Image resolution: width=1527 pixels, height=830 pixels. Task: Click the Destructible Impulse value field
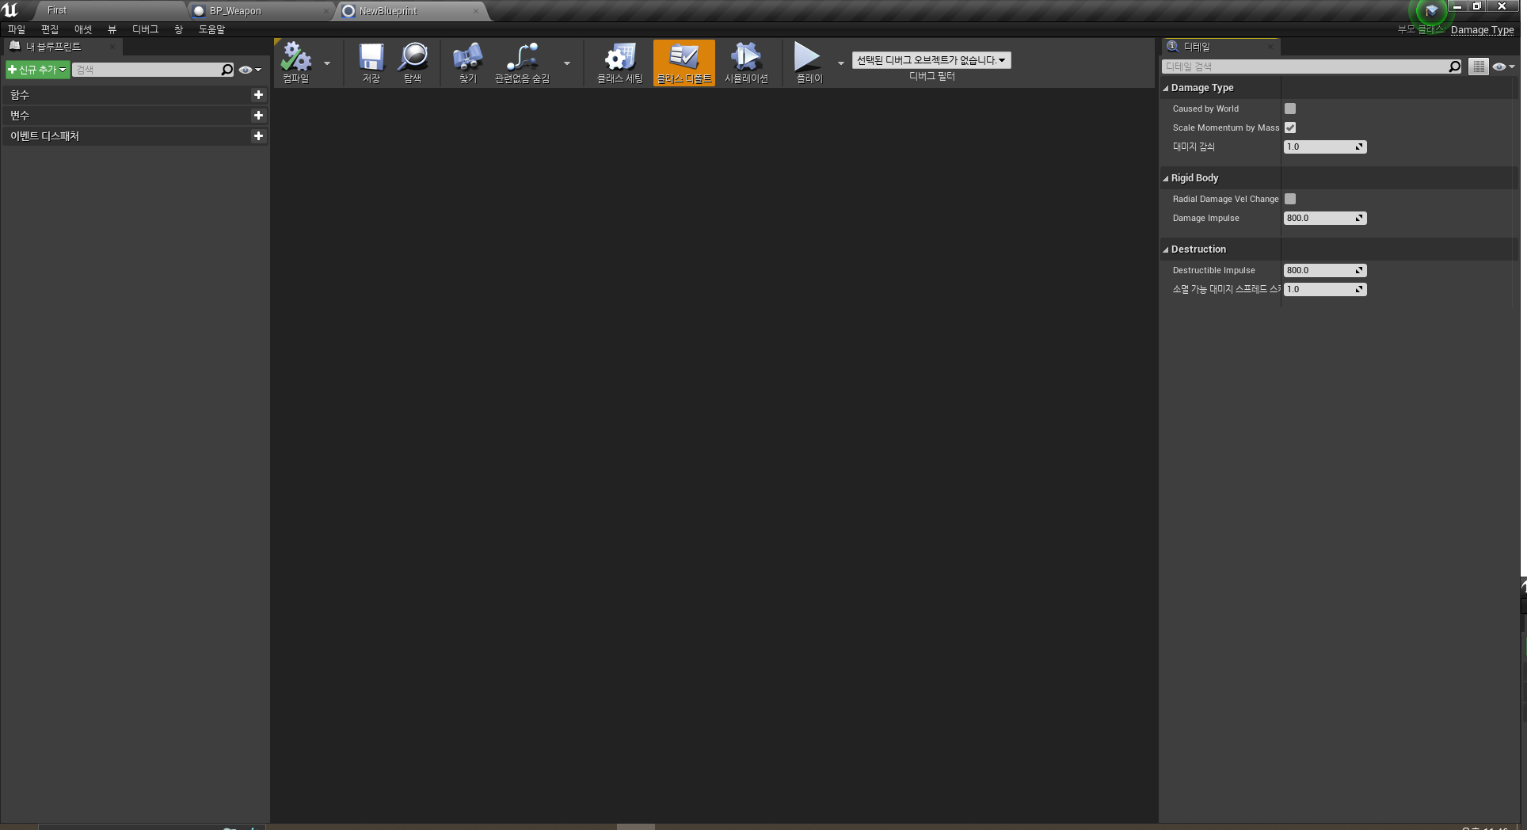(1325, 270)
